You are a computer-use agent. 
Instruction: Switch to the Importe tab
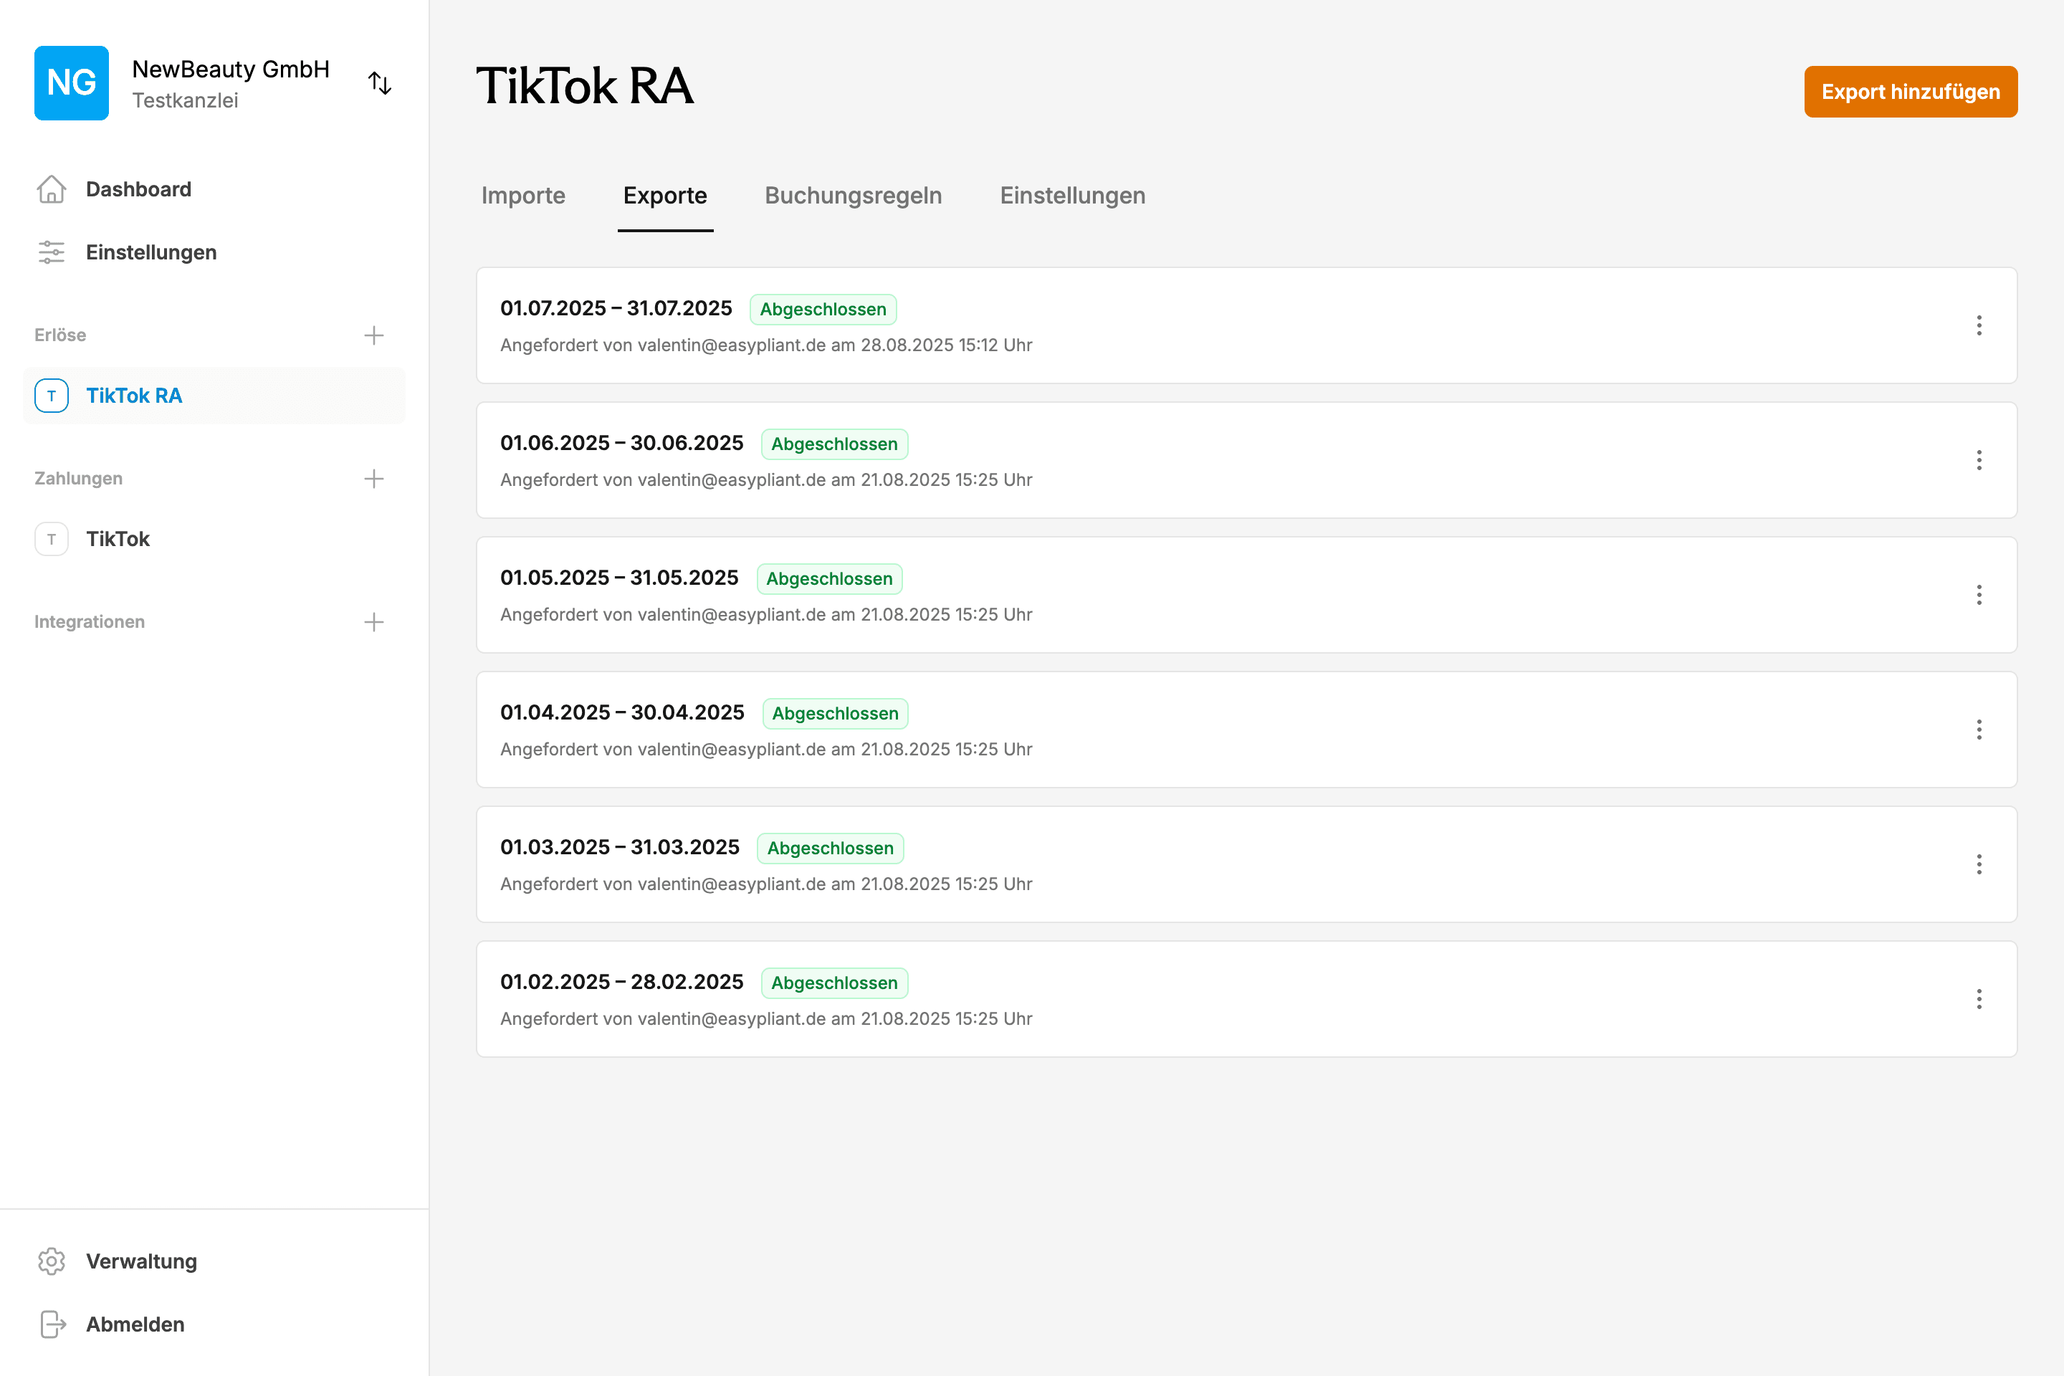click(523, 196)
